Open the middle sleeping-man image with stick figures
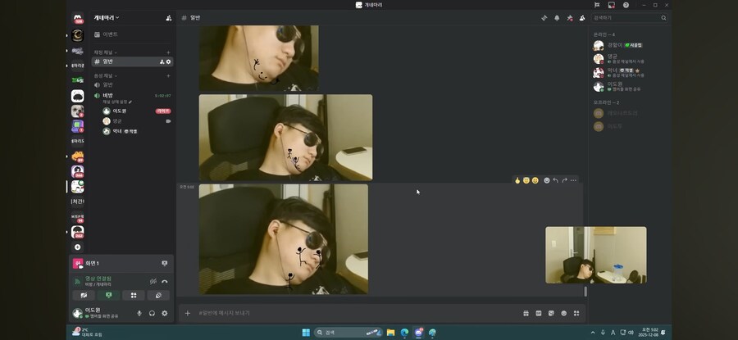This screenshot has height=340, width=738. click(285, 138)
